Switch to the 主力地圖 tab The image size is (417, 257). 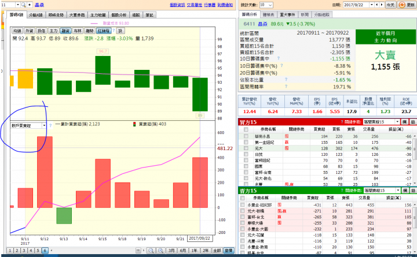click(x=98, y=15)
